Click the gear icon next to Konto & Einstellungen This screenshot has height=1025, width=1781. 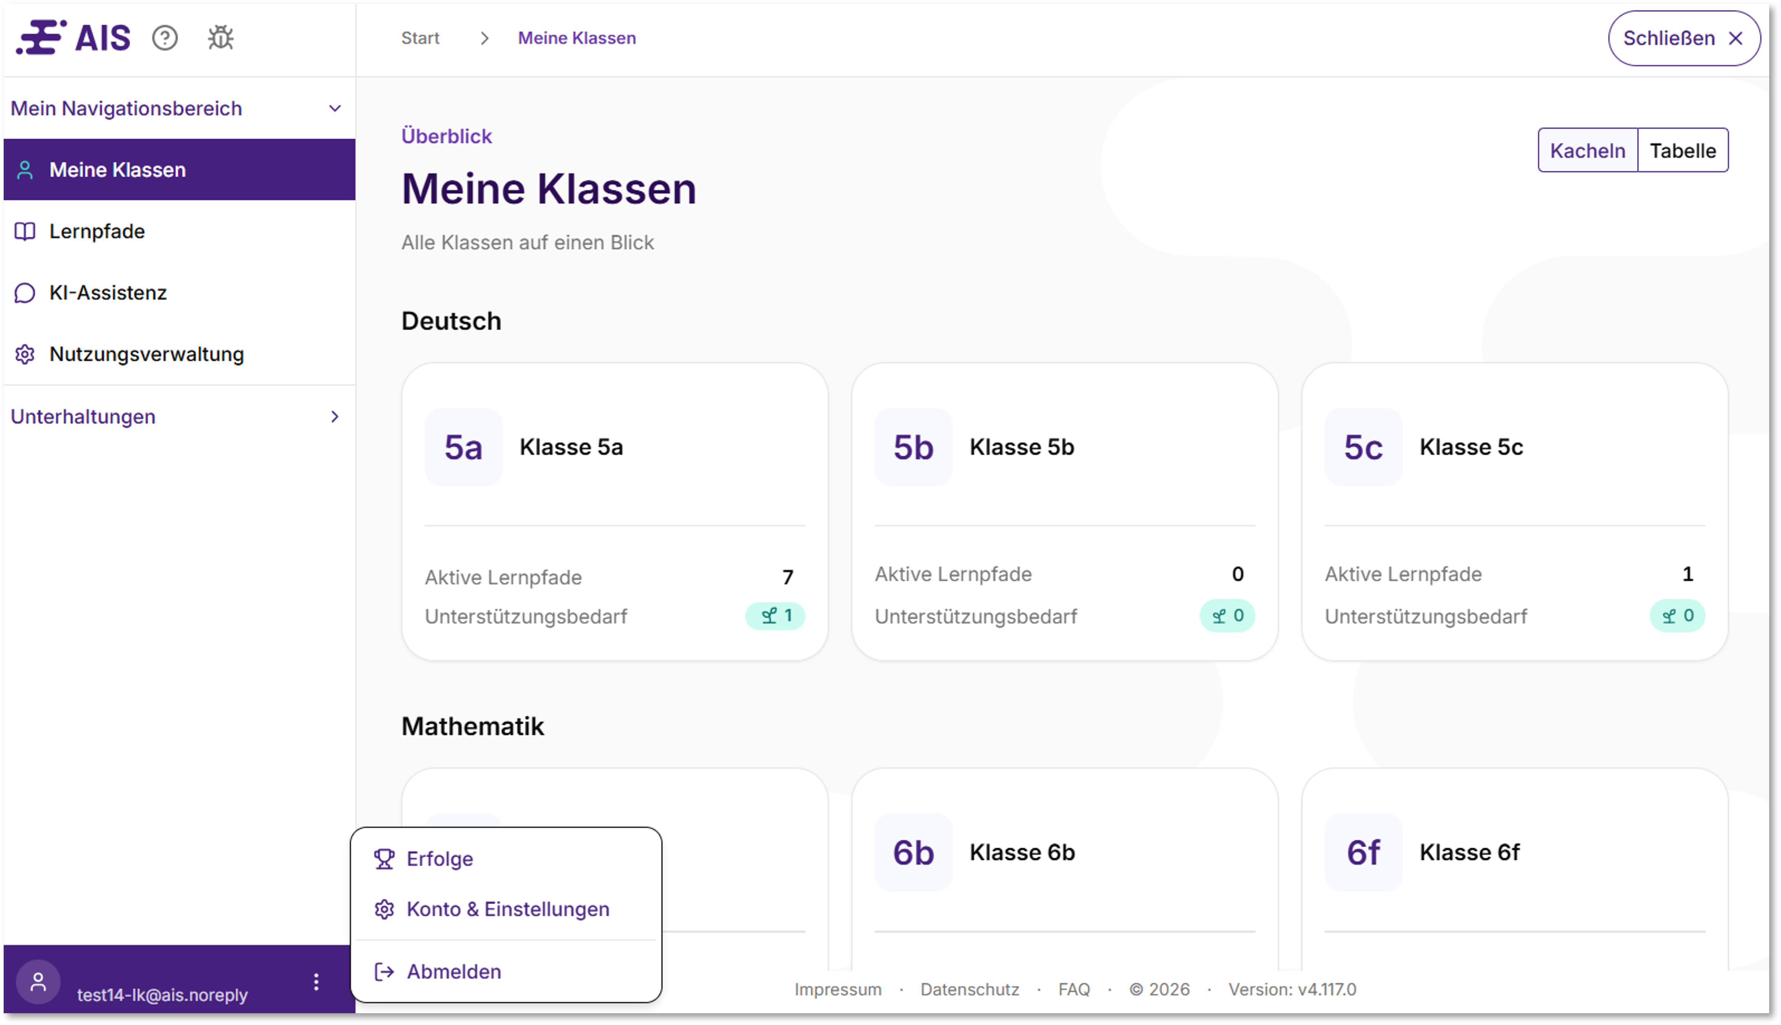click(x=384, y=909)
